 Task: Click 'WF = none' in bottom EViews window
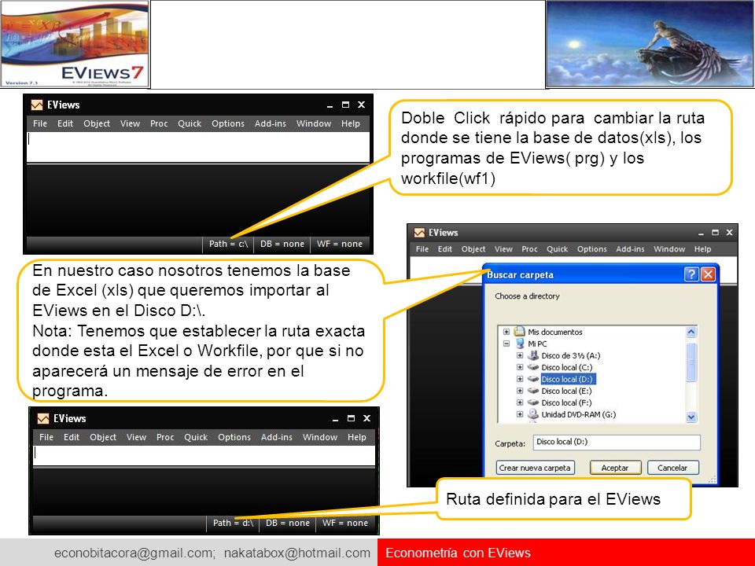pos(344,524)
